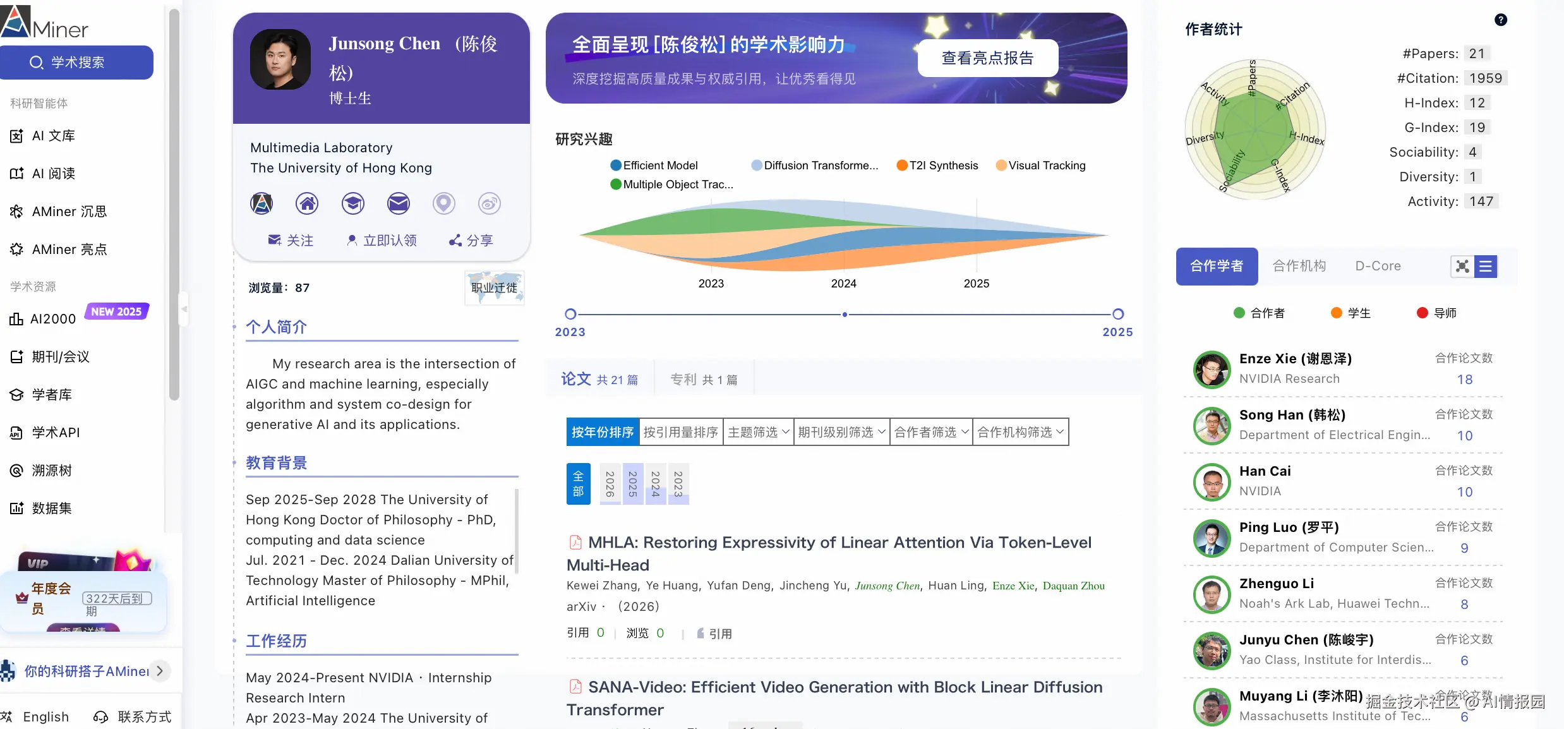Toggle collaborator list view mode

(1486, 266)
